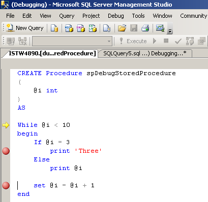Click the 'spDebugStoredProcedure' procedure name
The width and height of the screenshot is (208, 202).
point(131,73)
